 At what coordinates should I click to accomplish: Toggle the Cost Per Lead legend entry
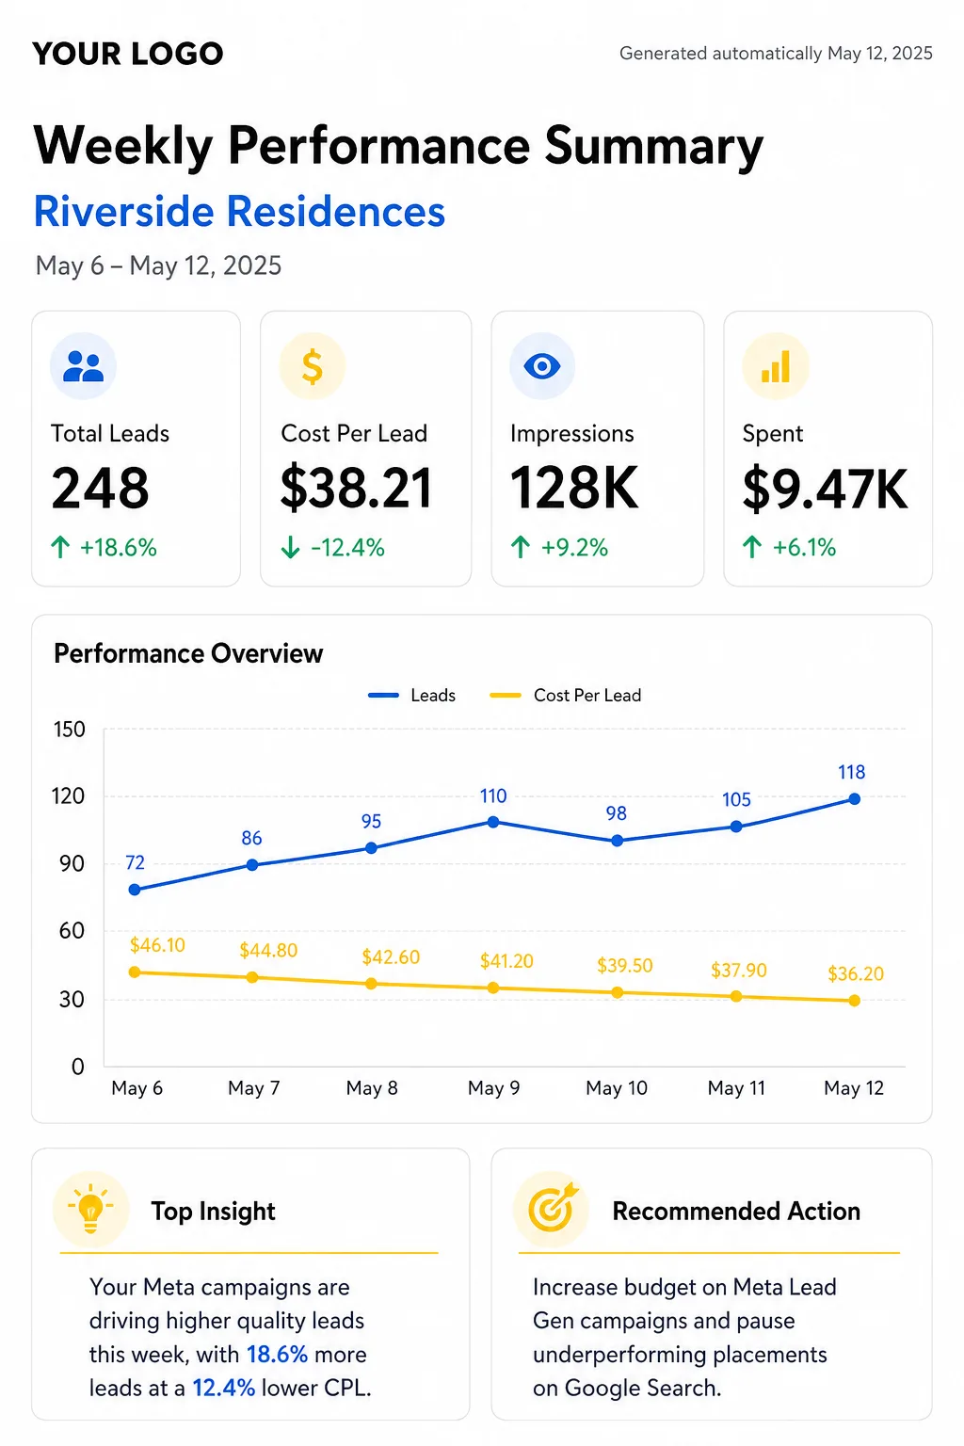(x=566, y=696)
